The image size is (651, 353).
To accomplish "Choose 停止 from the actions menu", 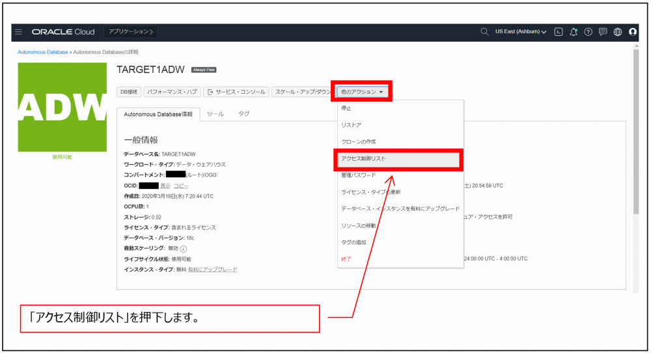I will (x=400, y=108).
